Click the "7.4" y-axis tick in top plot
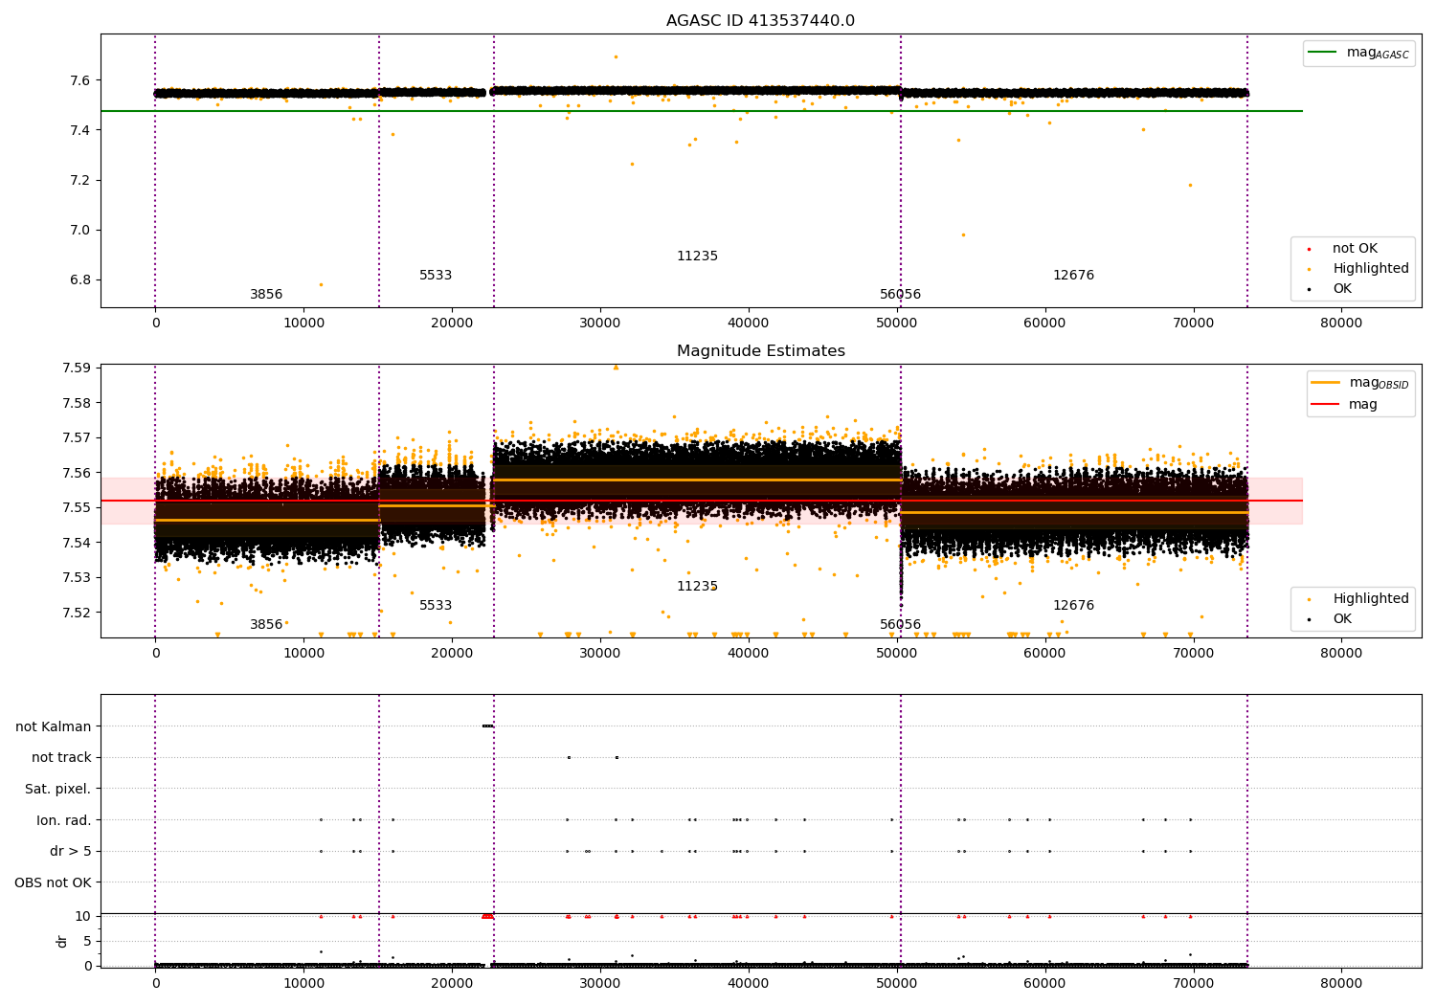This screenshot has height=1005, width=1436. pos(81,130)
